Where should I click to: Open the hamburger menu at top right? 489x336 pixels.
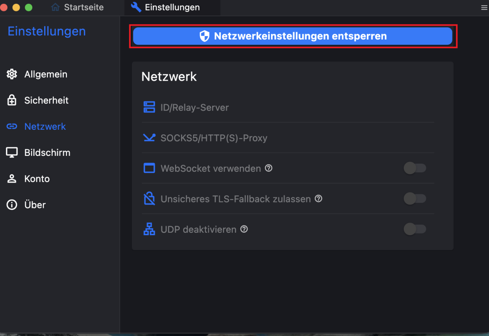(484, 8)
